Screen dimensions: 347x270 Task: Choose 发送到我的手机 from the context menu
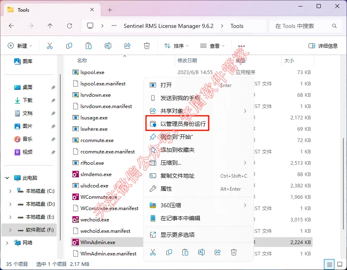[x=199, y=98]
